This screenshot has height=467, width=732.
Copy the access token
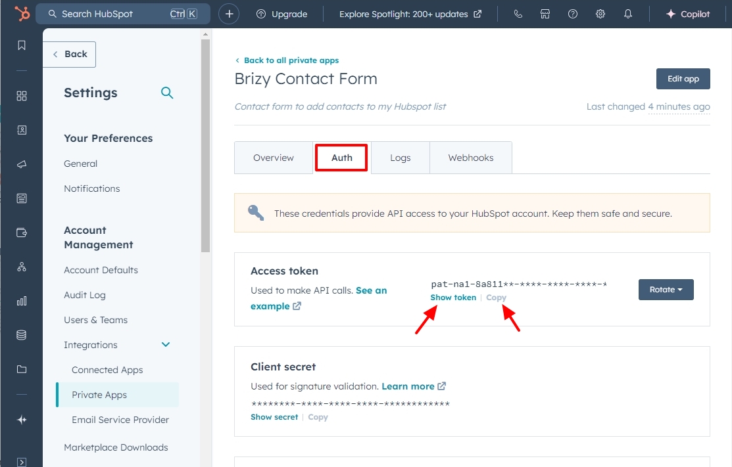497,298
